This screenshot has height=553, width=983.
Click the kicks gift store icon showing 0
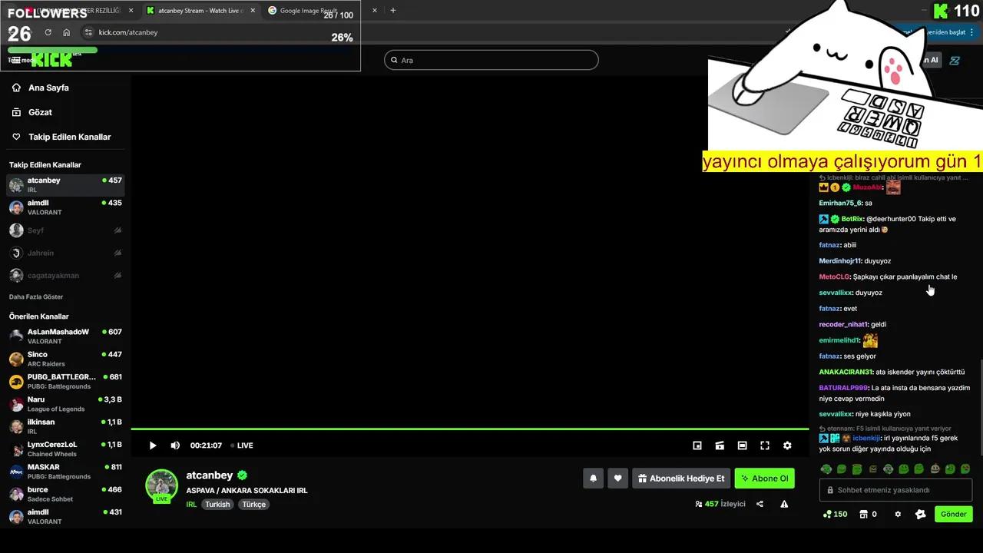(866, 514)
